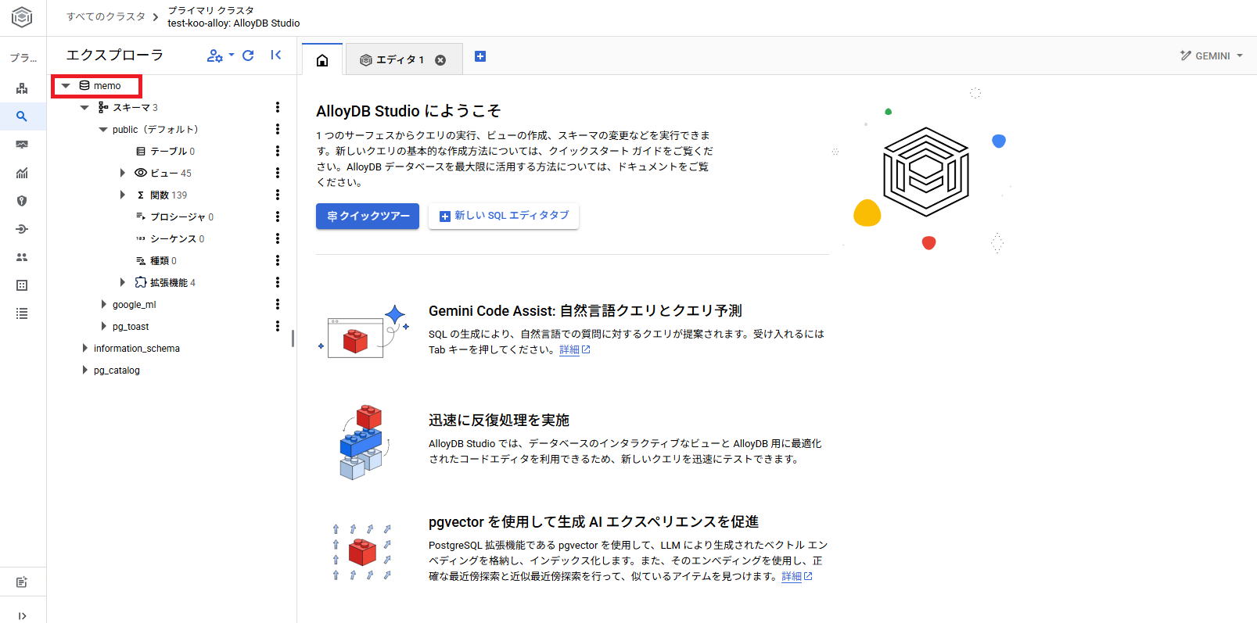Viewport: 1257px width, 623px height.
Task: Select the 種類 0 tree row
Action: click(x=172, y=260)
